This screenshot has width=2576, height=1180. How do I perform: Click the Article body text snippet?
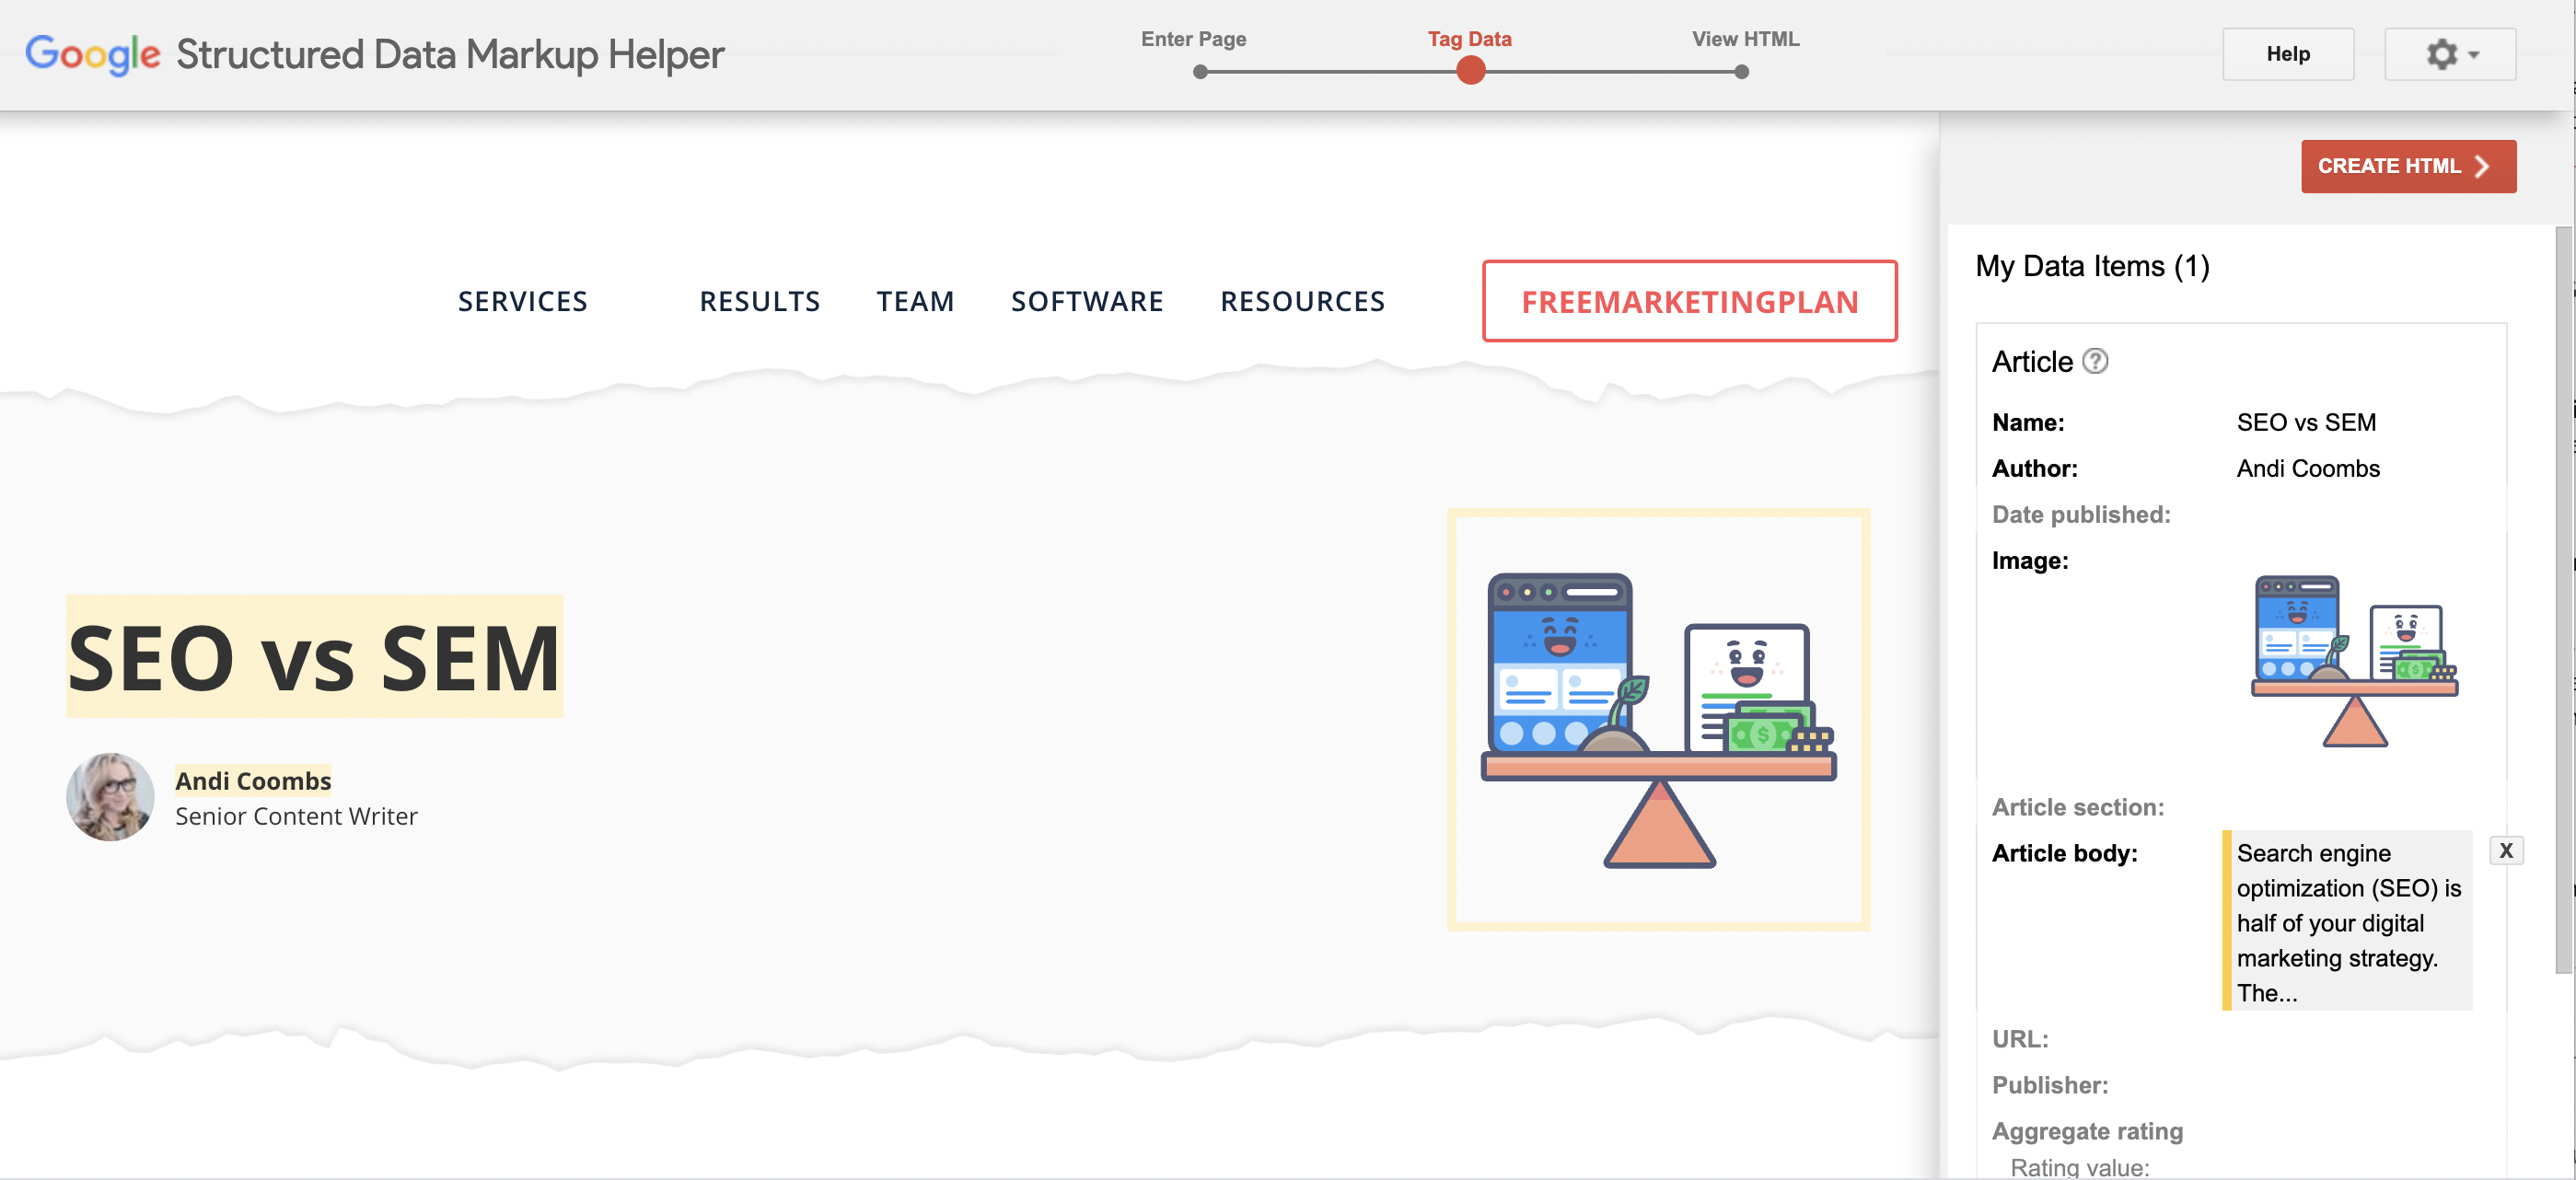(2349, 922)
